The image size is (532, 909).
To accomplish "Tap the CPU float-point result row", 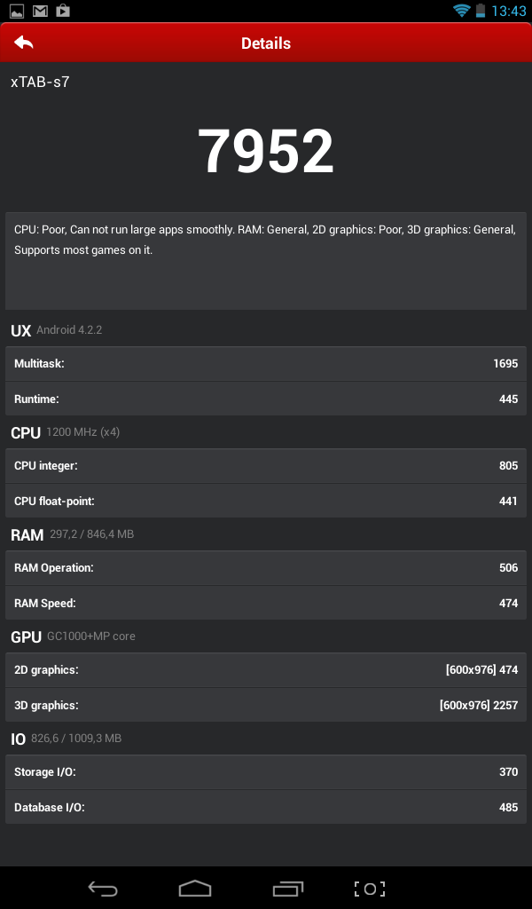I will pyautogui.click(x=266, y=502).
